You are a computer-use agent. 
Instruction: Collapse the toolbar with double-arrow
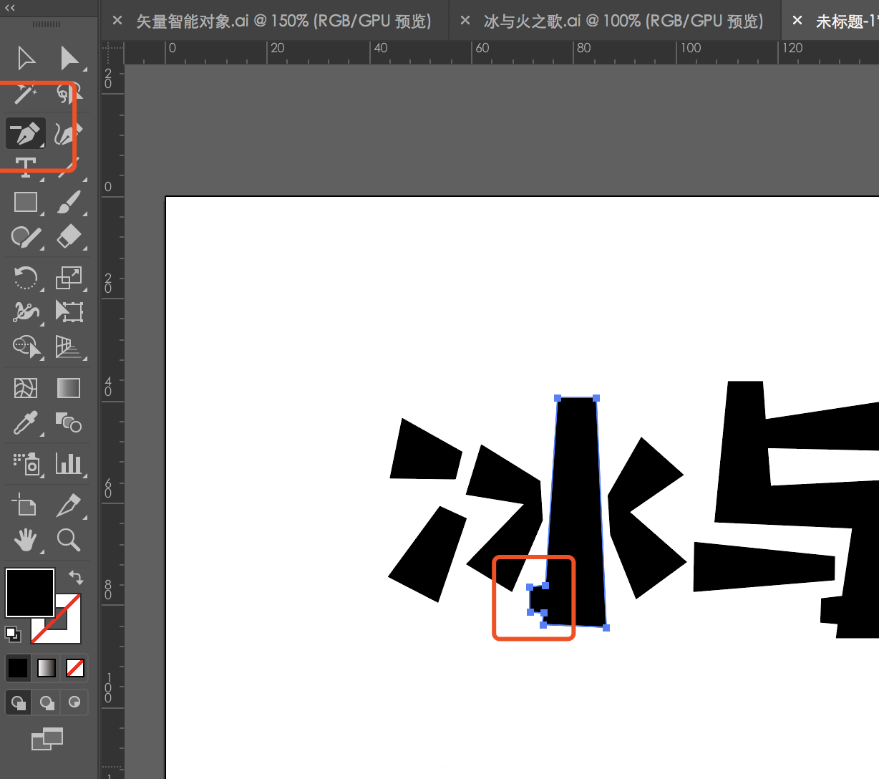[10, 8]
